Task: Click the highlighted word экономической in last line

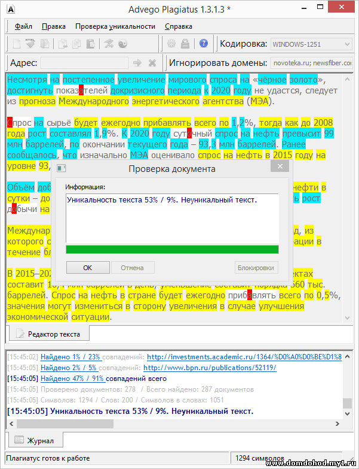Action: click(38, 317)
